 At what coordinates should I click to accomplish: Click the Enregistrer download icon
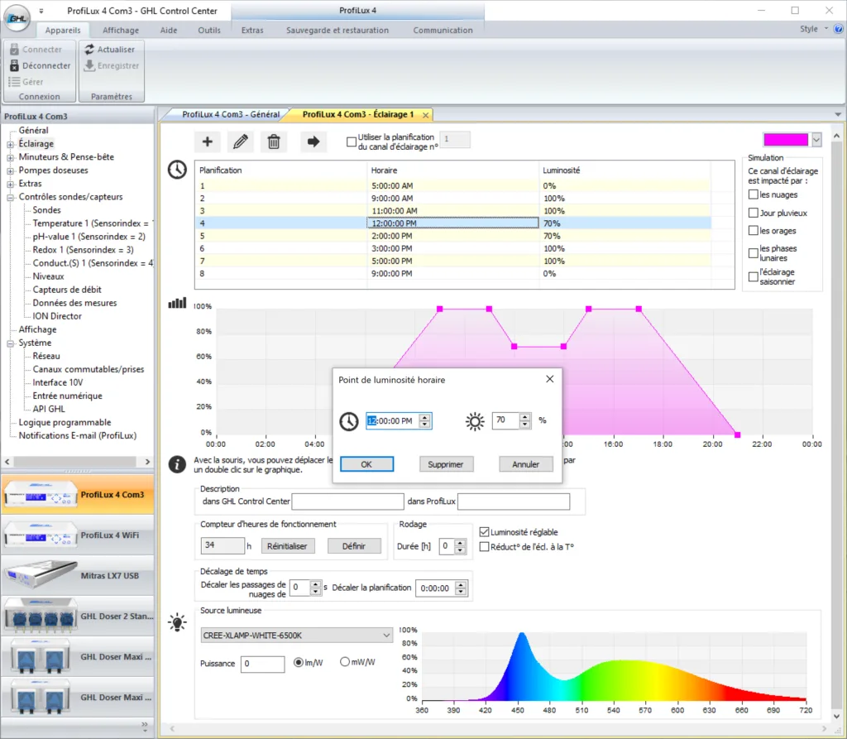click(x=89, y=65)
